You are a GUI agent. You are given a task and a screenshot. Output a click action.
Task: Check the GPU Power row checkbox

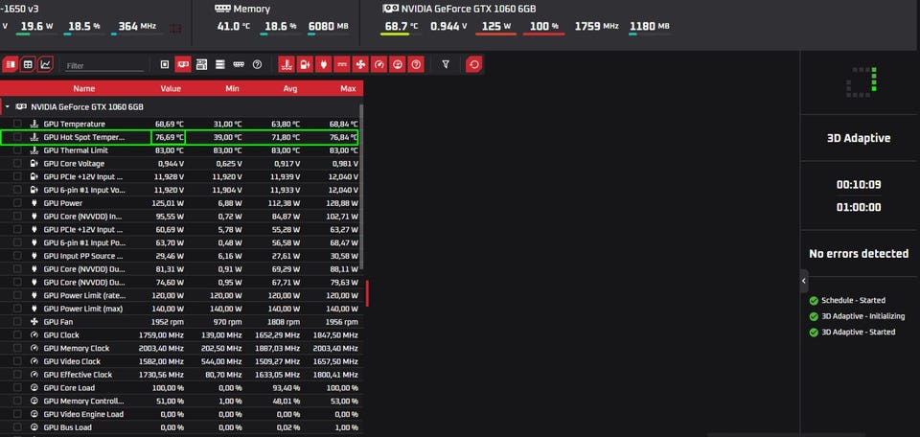point(17,203)
